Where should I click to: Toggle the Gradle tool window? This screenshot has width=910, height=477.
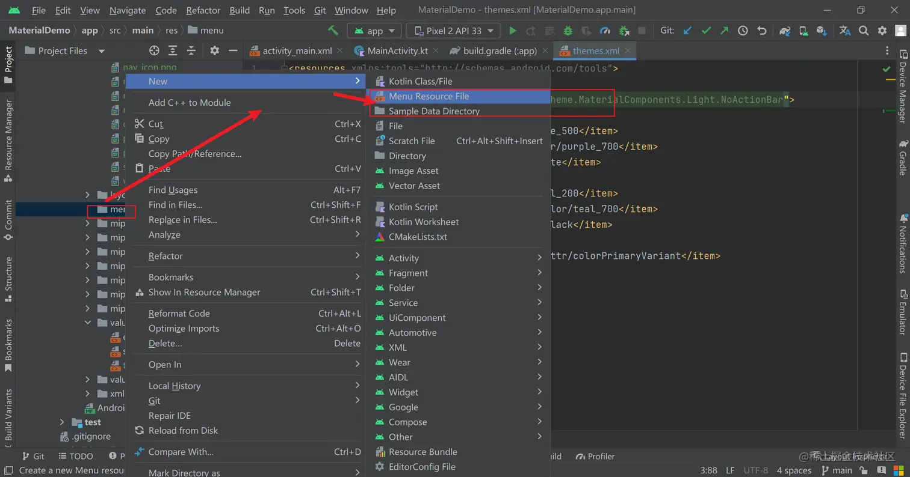(903, 158)
